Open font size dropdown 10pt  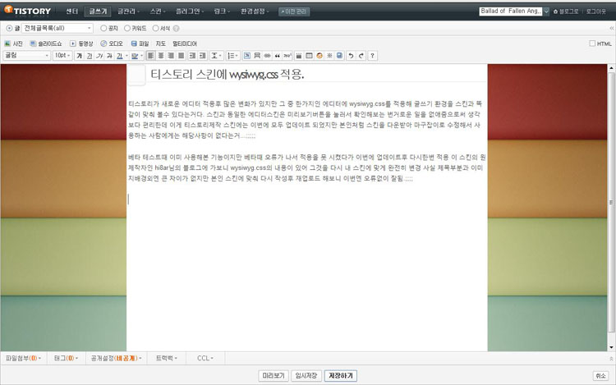(62, 56)
